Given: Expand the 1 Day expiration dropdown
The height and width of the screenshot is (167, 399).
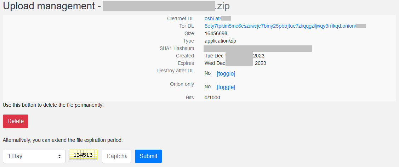Looking at the screenshot, I should [34, 156].
